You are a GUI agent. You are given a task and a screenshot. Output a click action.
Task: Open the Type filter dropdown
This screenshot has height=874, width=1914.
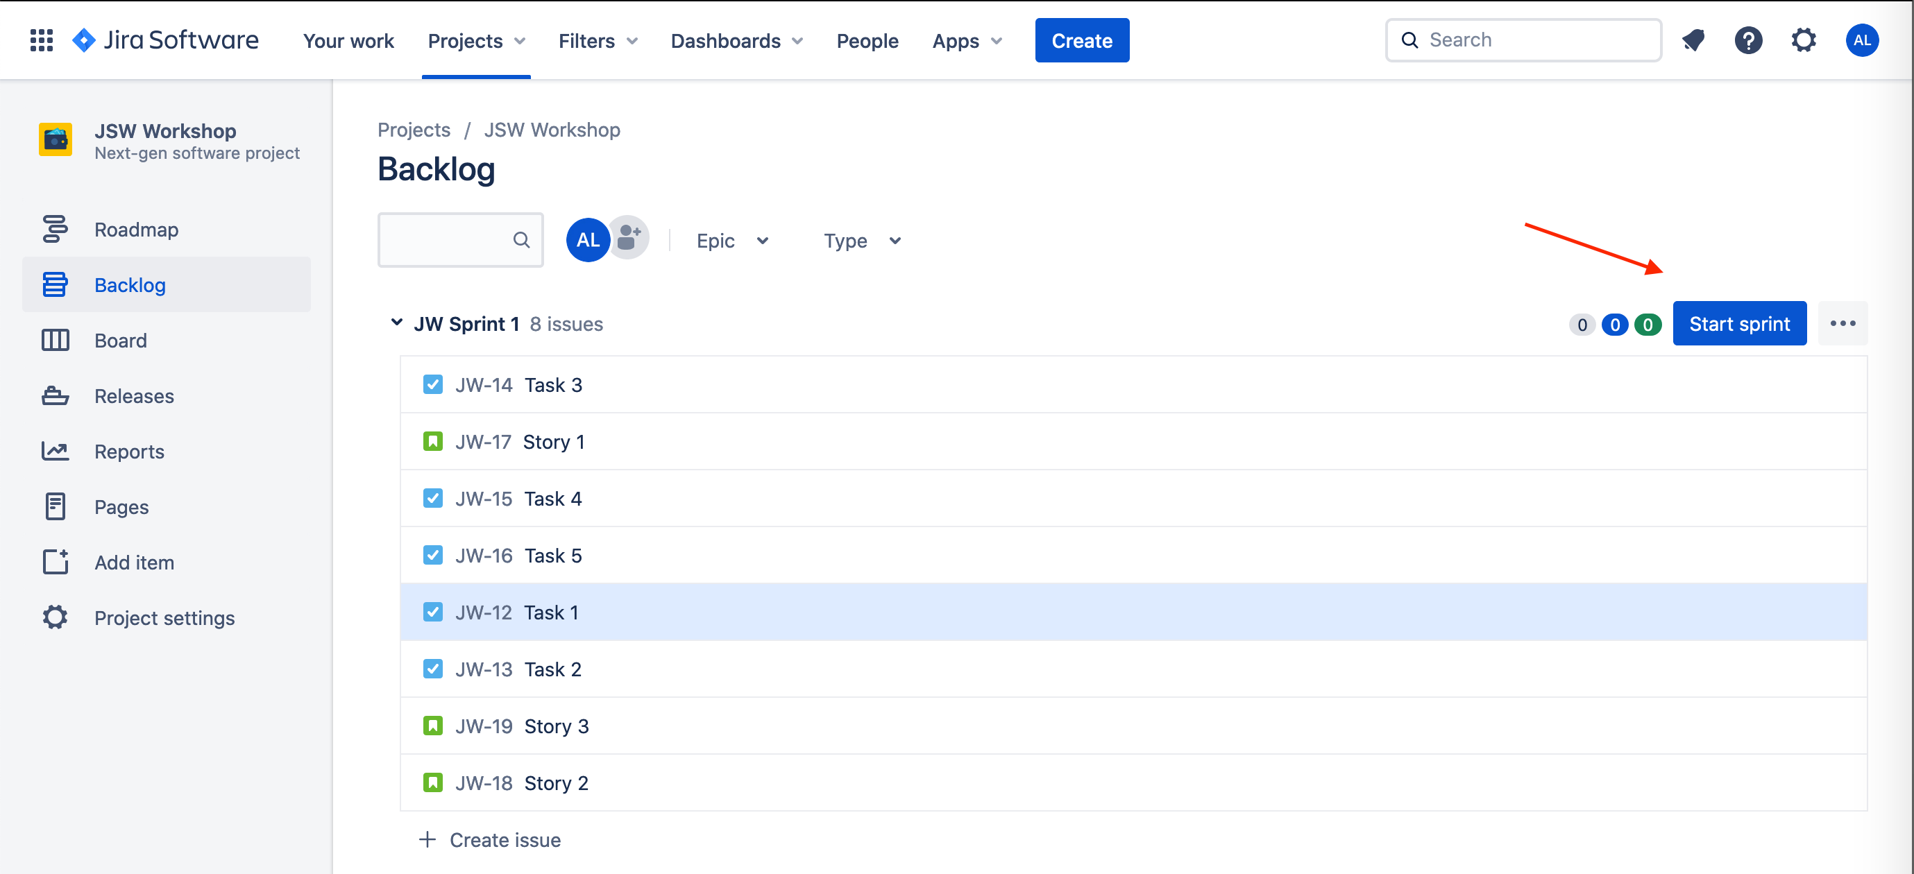point(861,241)
